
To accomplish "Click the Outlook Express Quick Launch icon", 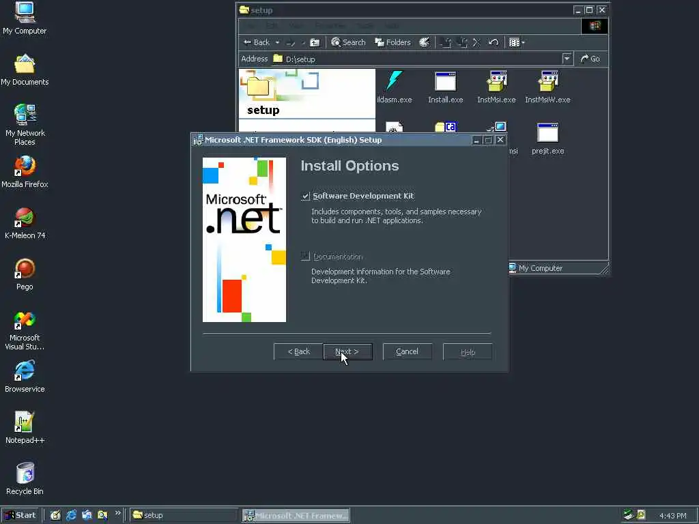I will point(87,515).
